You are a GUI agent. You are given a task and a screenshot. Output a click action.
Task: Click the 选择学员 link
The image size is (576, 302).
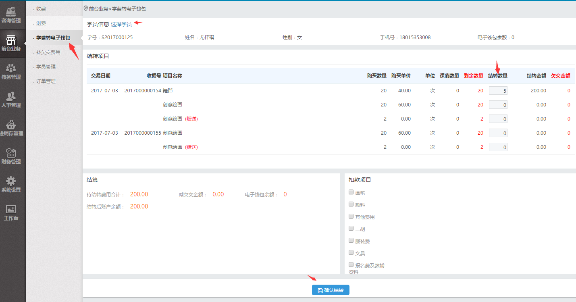pos(121,24)
